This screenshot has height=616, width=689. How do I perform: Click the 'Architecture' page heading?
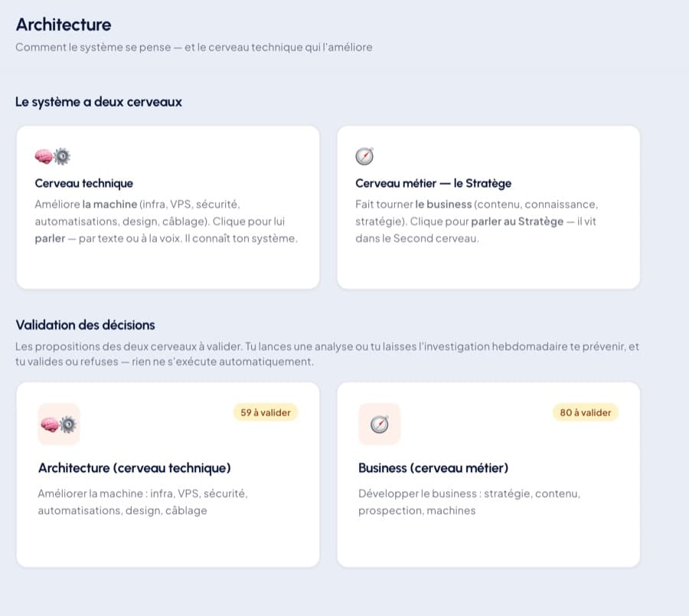click(64, 25)
